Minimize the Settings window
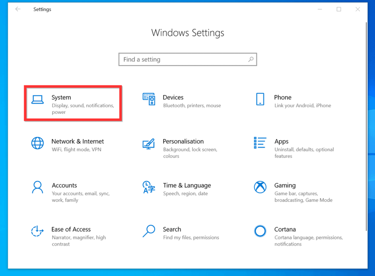This screenshot has width=375, height=276. coord(320,9)
